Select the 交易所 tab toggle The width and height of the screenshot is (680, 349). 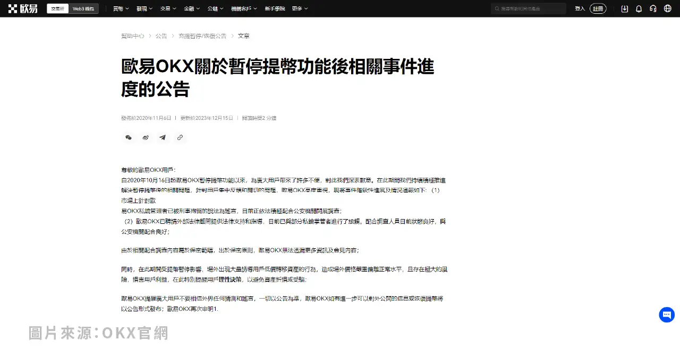[57, 8]
